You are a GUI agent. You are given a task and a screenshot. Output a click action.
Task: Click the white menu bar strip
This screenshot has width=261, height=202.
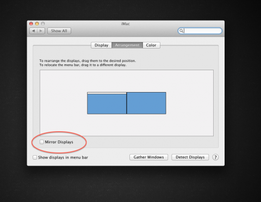pyautogui.click(x=107, y=93)
